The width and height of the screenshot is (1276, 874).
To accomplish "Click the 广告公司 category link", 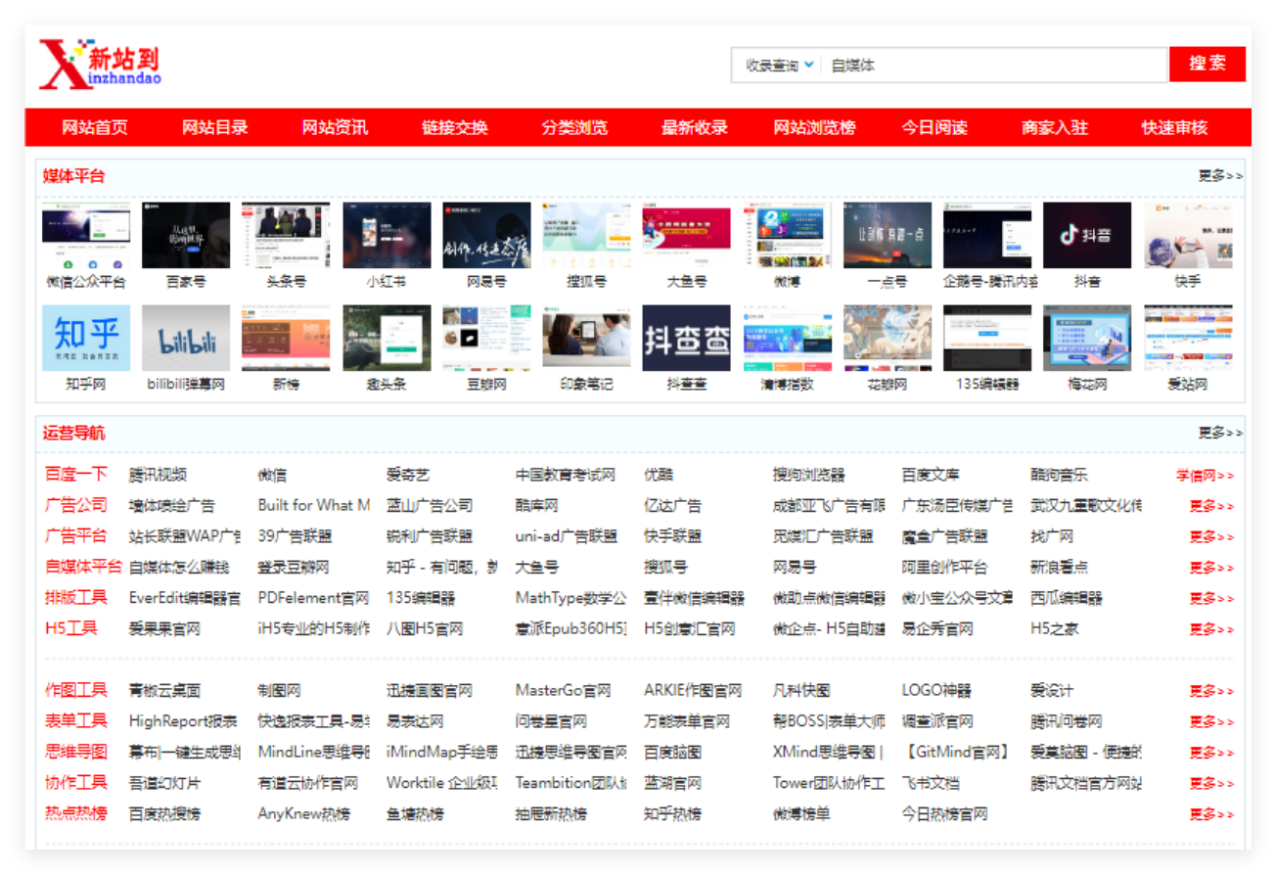I will [76, 505].
